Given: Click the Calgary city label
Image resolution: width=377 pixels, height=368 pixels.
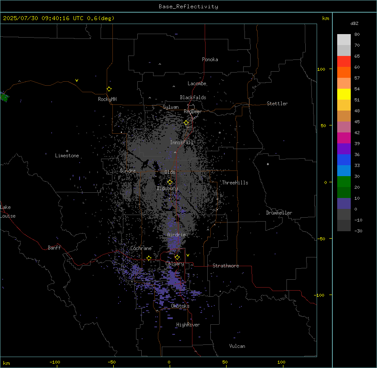Looking at the screenshot, I should point(175,264).
